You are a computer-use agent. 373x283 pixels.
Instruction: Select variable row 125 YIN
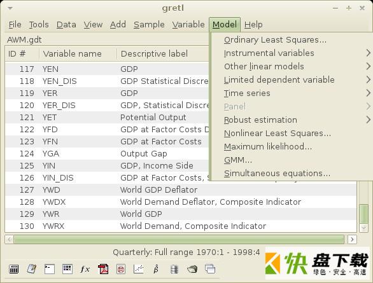107,165
